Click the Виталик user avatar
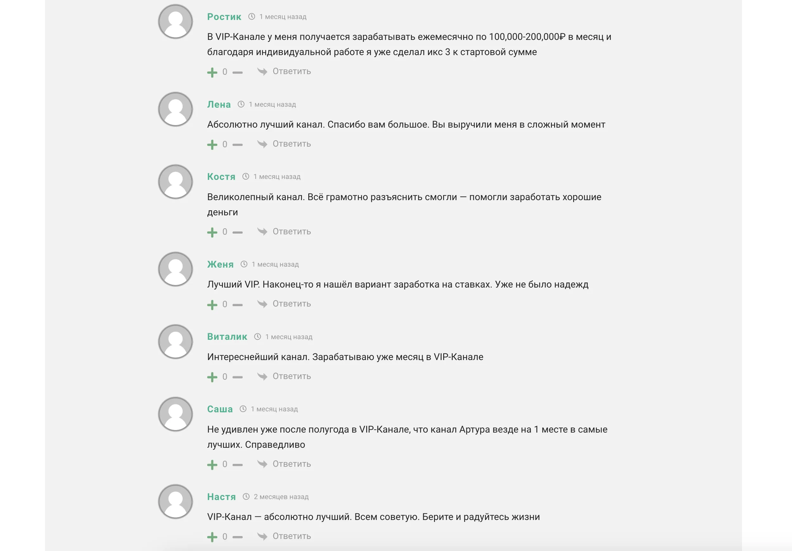The width and height of the screenshot is (792, 551). [x=175, y=341]
